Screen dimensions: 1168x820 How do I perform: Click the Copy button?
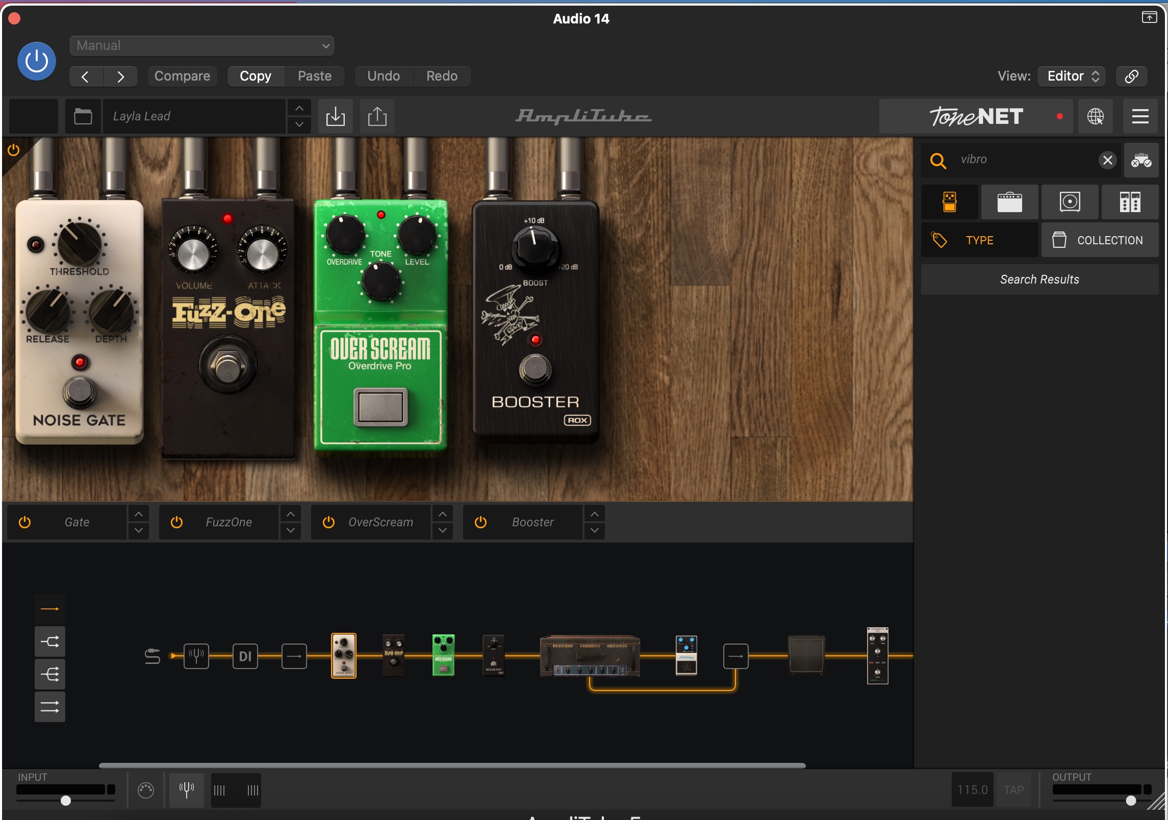(x=256, y=76)
